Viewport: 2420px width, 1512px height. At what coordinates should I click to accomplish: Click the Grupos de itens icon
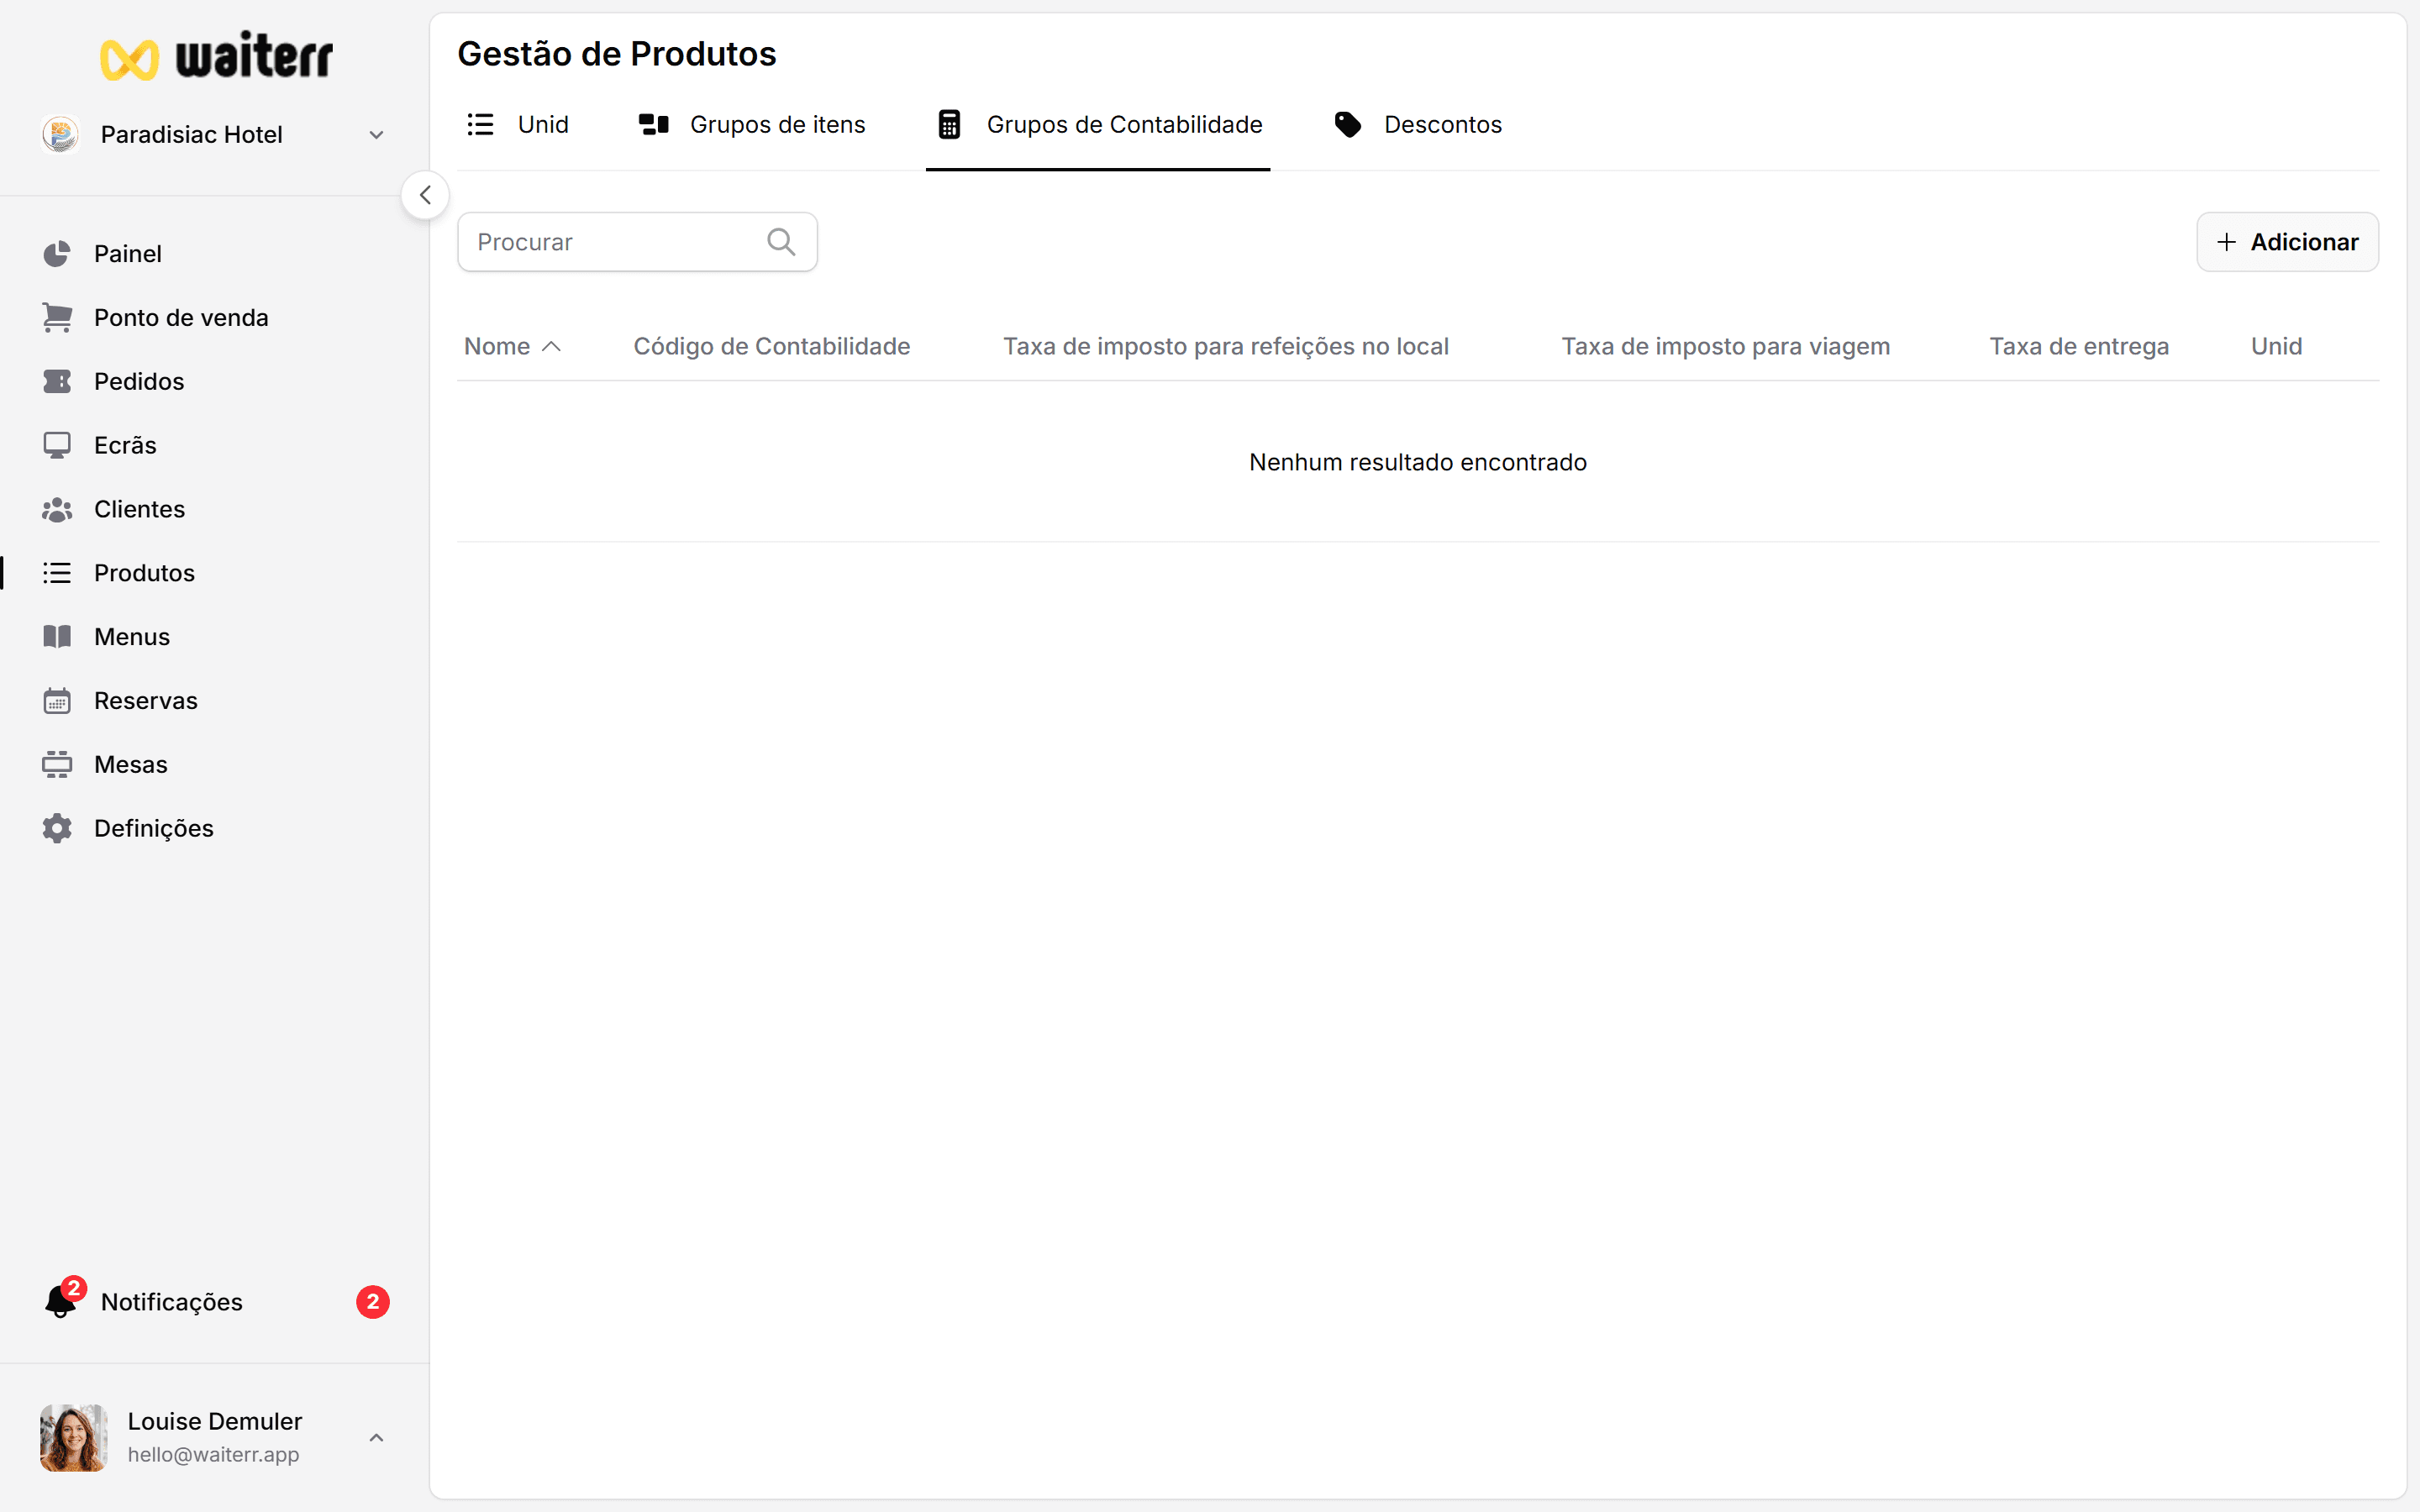[654, 125]
